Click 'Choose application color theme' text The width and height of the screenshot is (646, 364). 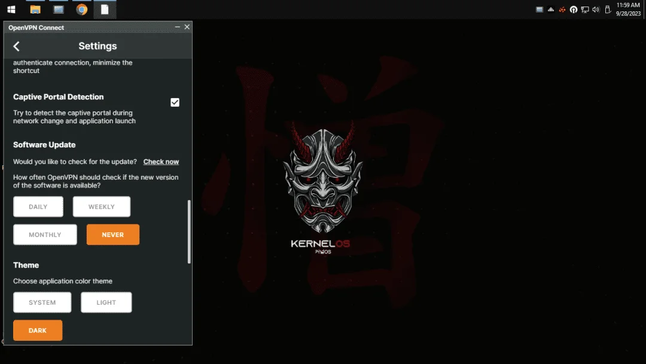pos(63,281)
